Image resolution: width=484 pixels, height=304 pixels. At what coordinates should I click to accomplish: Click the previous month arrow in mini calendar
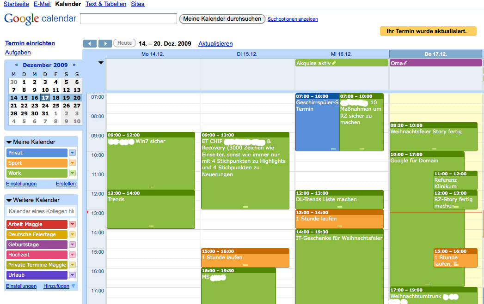pos(17,65)
